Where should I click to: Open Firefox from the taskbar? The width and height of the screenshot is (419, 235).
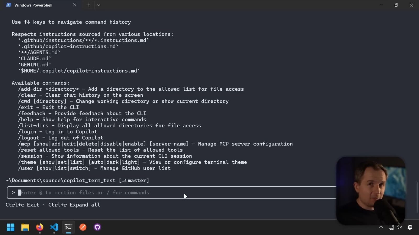40,227
